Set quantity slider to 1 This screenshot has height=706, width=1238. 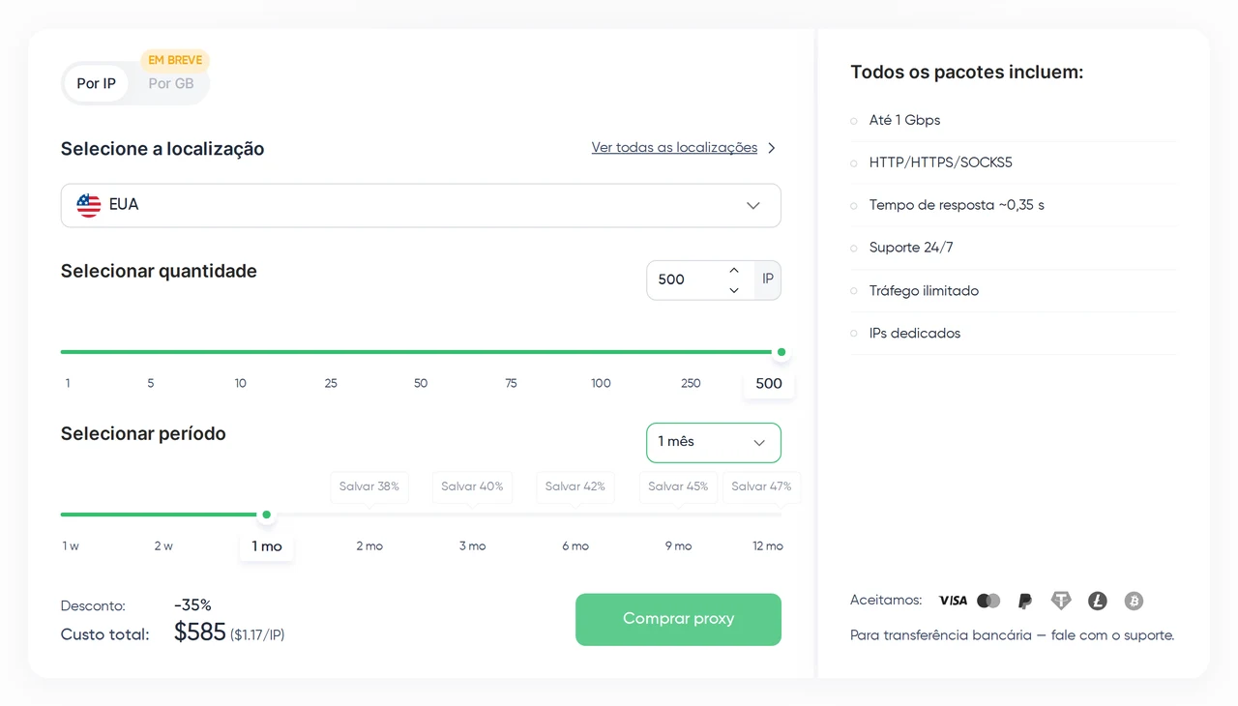[68, 384]
